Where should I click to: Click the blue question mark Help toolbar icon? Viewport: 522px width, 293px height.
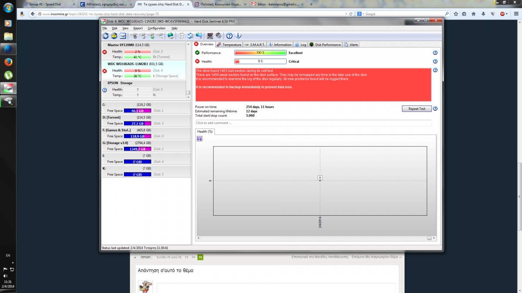(229, 36)
